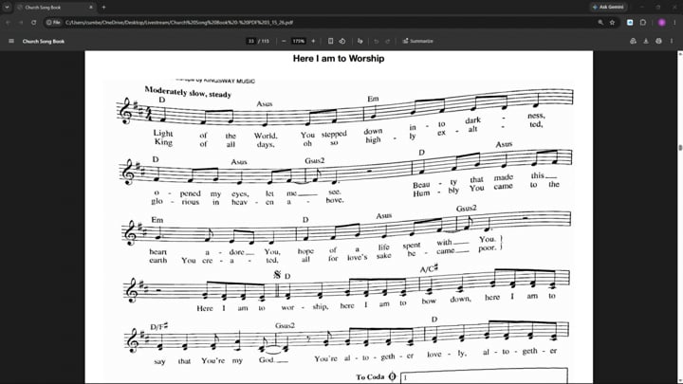This screenshot has width=683, height=384.
Task: Open the tab search dropdown arrow
Action: point(7,8)
